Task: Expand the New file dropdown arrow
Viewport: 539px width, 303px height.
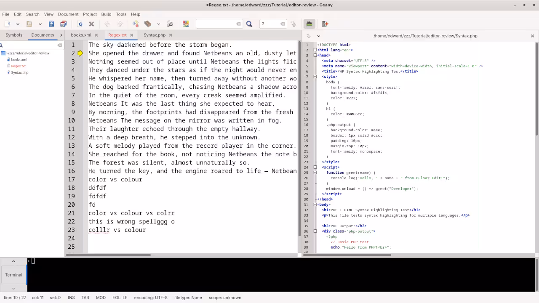Action: coord(17,24)
